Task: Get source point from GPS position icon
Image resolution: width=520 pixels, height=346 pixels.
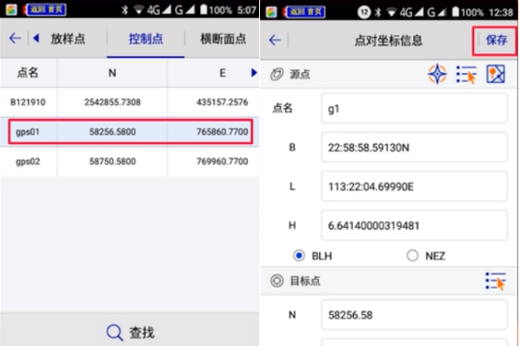Action: (x=437, y=74)
